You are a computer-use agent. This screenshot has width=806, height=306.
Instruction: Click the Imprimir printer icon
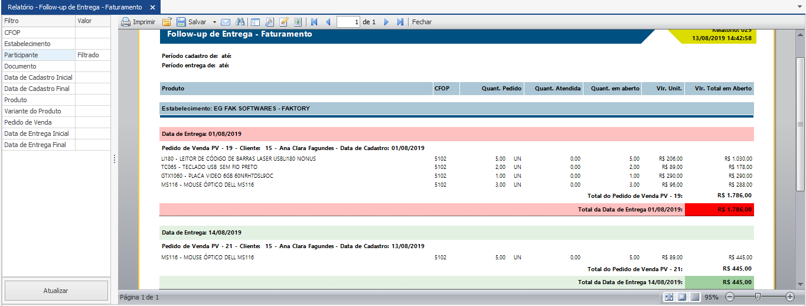pyautogui.click(x=126, y=22)
